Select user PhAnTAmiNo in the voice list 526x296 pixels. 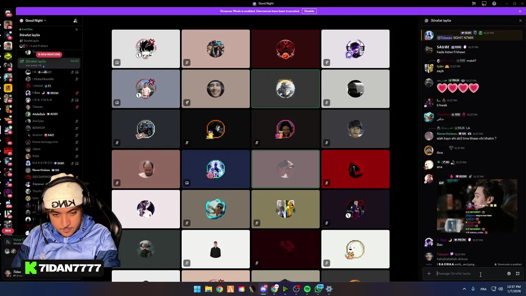click(49, 79)
